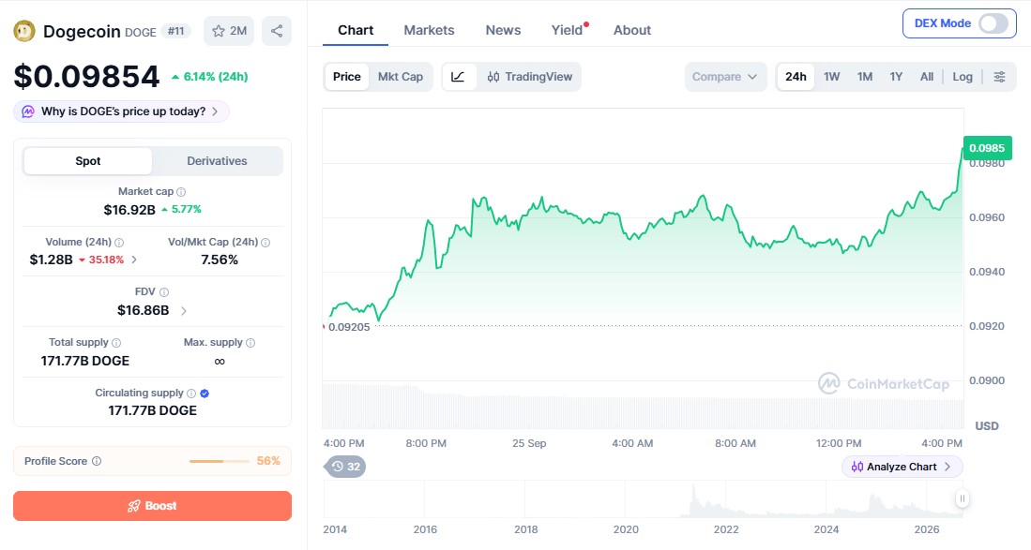Expand Volume (24h) details chevron
This screenshot has width=1031, height=550.
tap(134, 260)
